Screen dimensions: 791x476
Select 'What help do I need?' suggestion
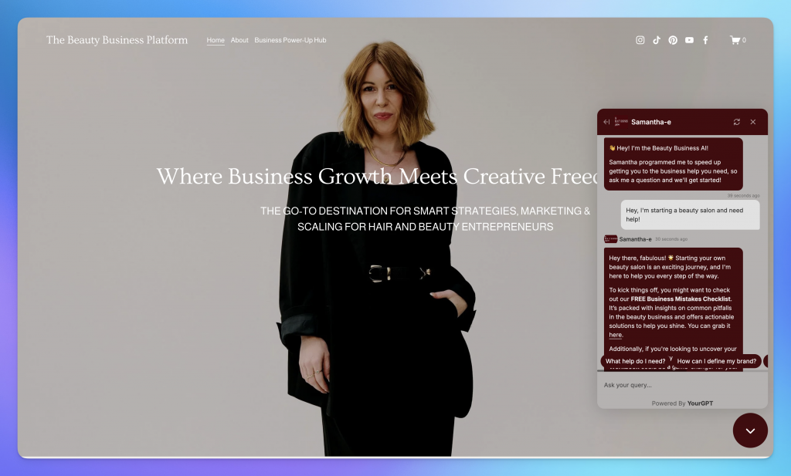coord(635,361)
